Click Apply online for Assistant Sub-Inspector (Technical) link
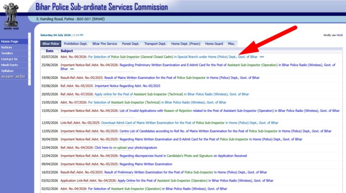 pos(172,94)
